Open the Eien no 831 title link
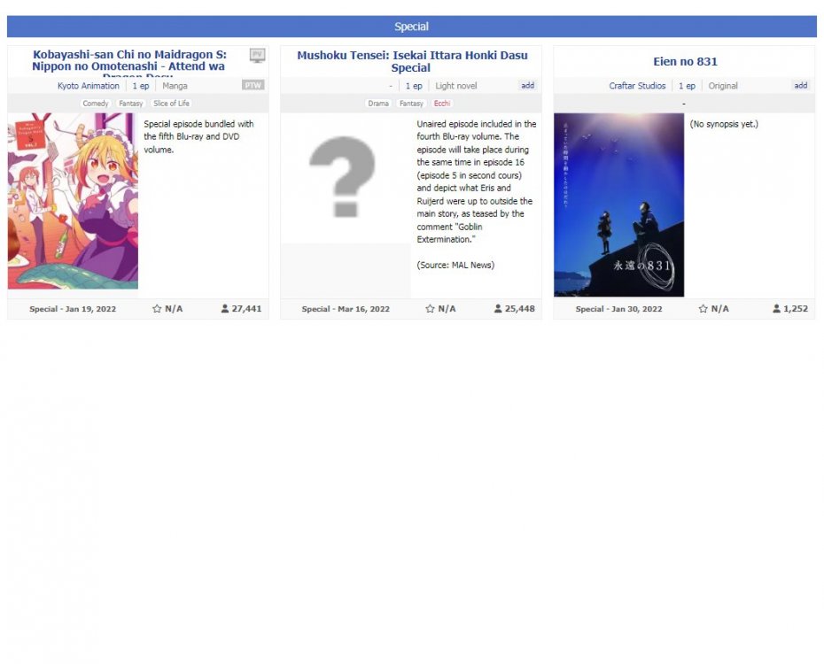 tap(685, 61)
